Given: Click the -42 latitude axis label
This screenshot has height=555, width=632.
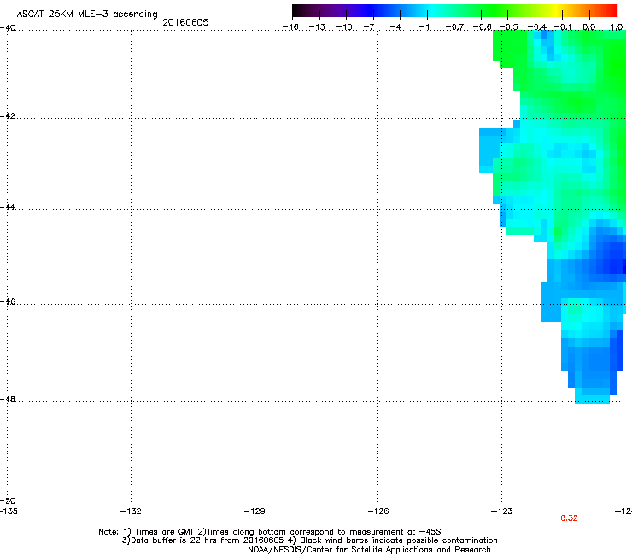Looking at the screenshot, I should point(8,115).
